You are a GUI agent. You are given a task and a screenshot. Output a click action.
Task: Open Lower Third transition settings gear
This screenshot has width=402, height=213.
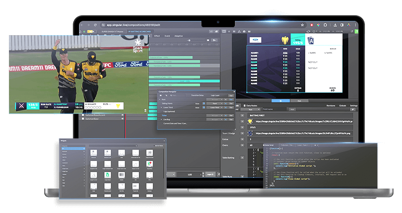[204, 108]
